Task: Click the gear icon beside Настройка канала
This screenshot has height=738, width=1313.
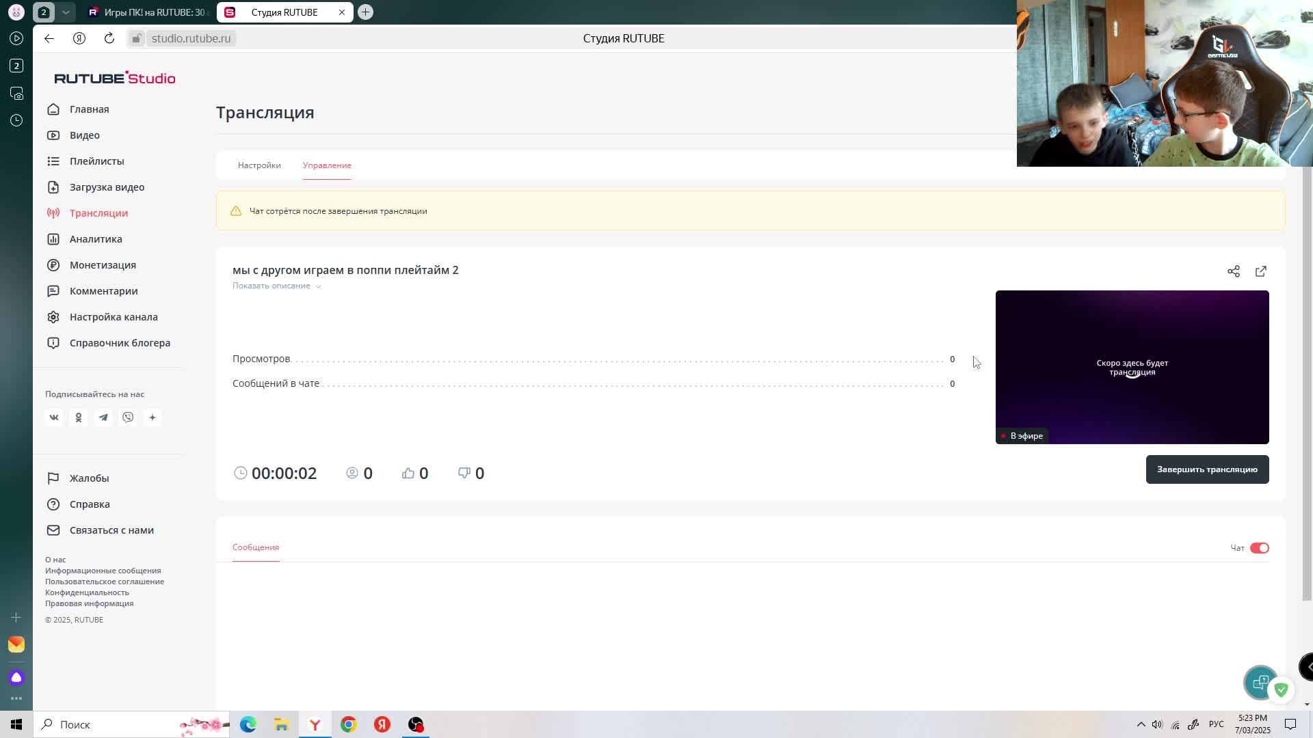Action: [x=53, y=317]
